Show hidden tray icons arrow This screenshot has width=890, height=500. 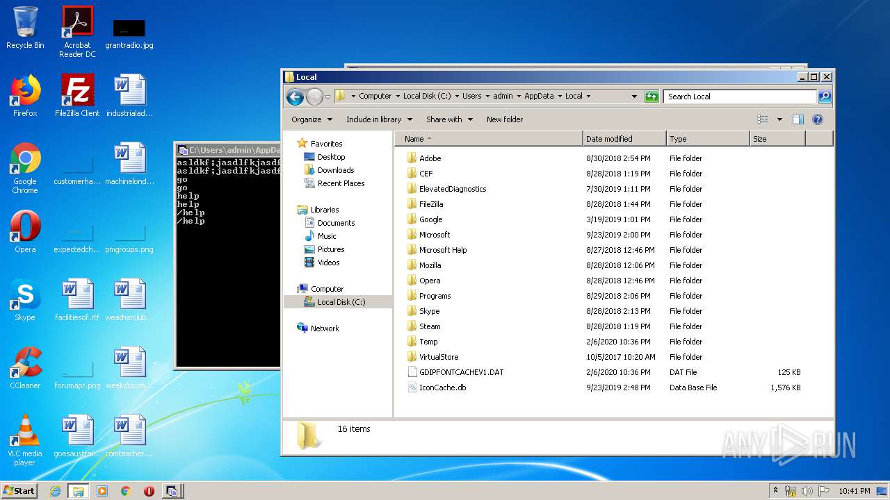pyautogui.click(x=775, y=491)
